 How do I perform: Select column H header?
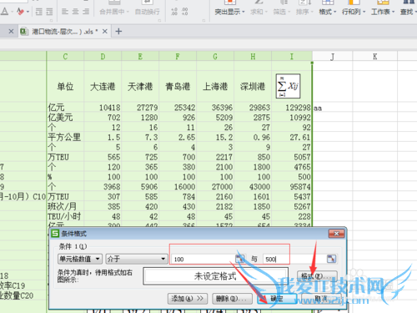pyautogui.click(x=253, y=57)
